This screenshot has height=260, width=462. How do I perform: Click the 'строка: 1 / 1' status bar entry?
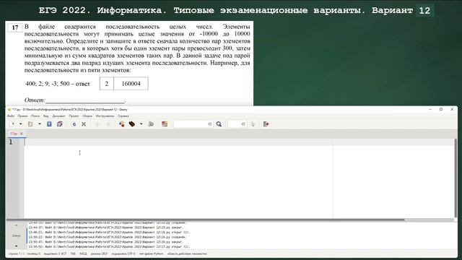pos(17,253)
